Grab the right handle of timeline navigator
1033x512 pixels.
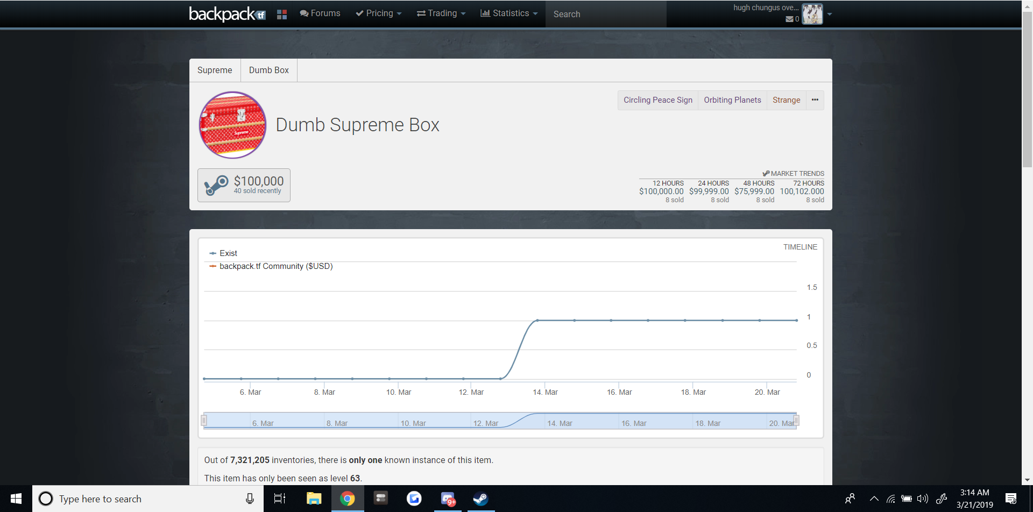[796, 421]
